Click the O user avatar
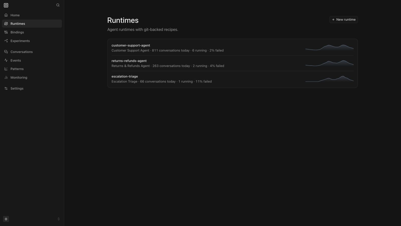Image resolution: width=401 pixels, height=226 pixels. [6, 219]
